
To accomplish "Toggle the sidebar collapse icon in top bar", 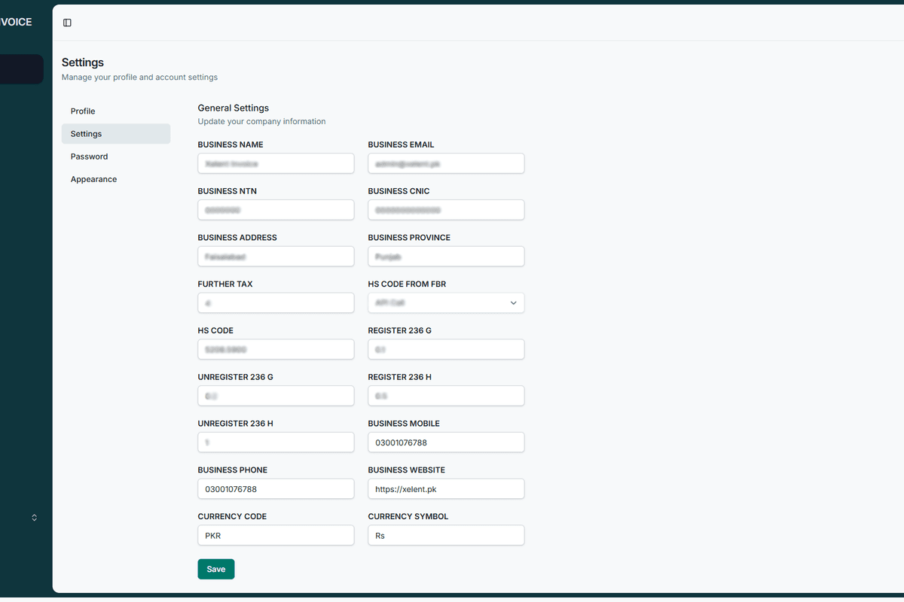I will [67, 23].
